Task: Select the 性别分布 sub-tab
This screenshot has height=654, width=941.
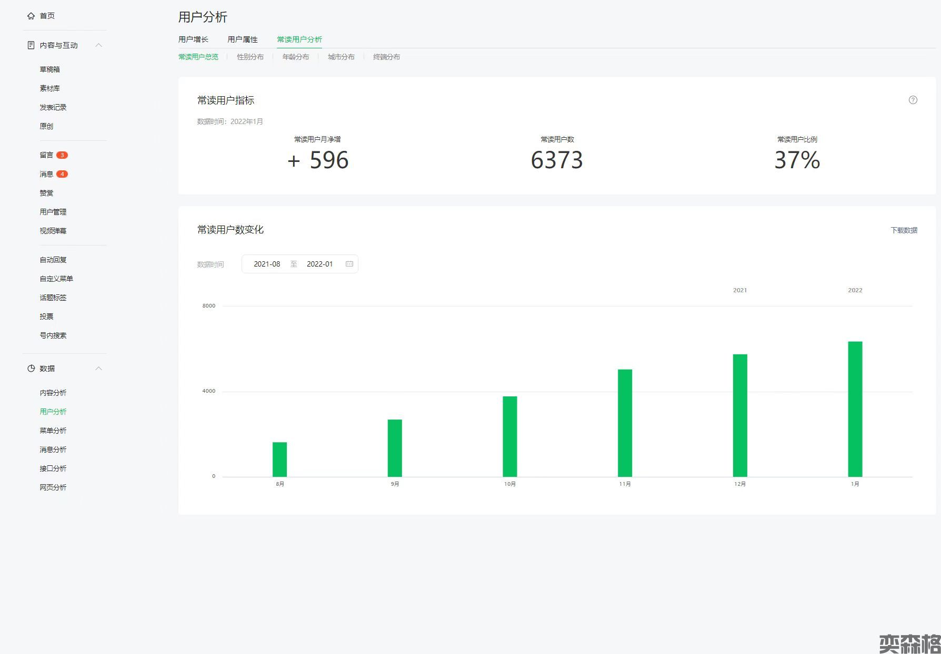Action: click(250, 57)
